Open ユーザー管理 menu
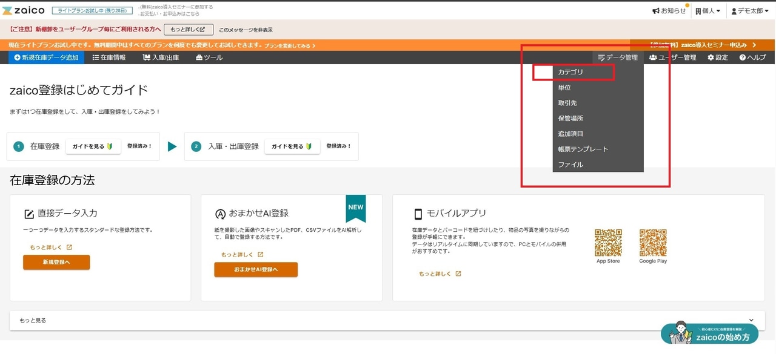The width and height of the screenshot is (776, 354). tap(672, 57)
